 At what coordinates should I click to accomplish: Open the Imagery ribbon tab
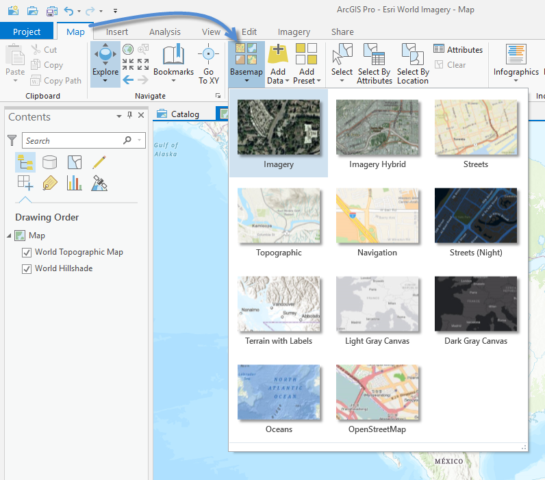tap(294, 31)
